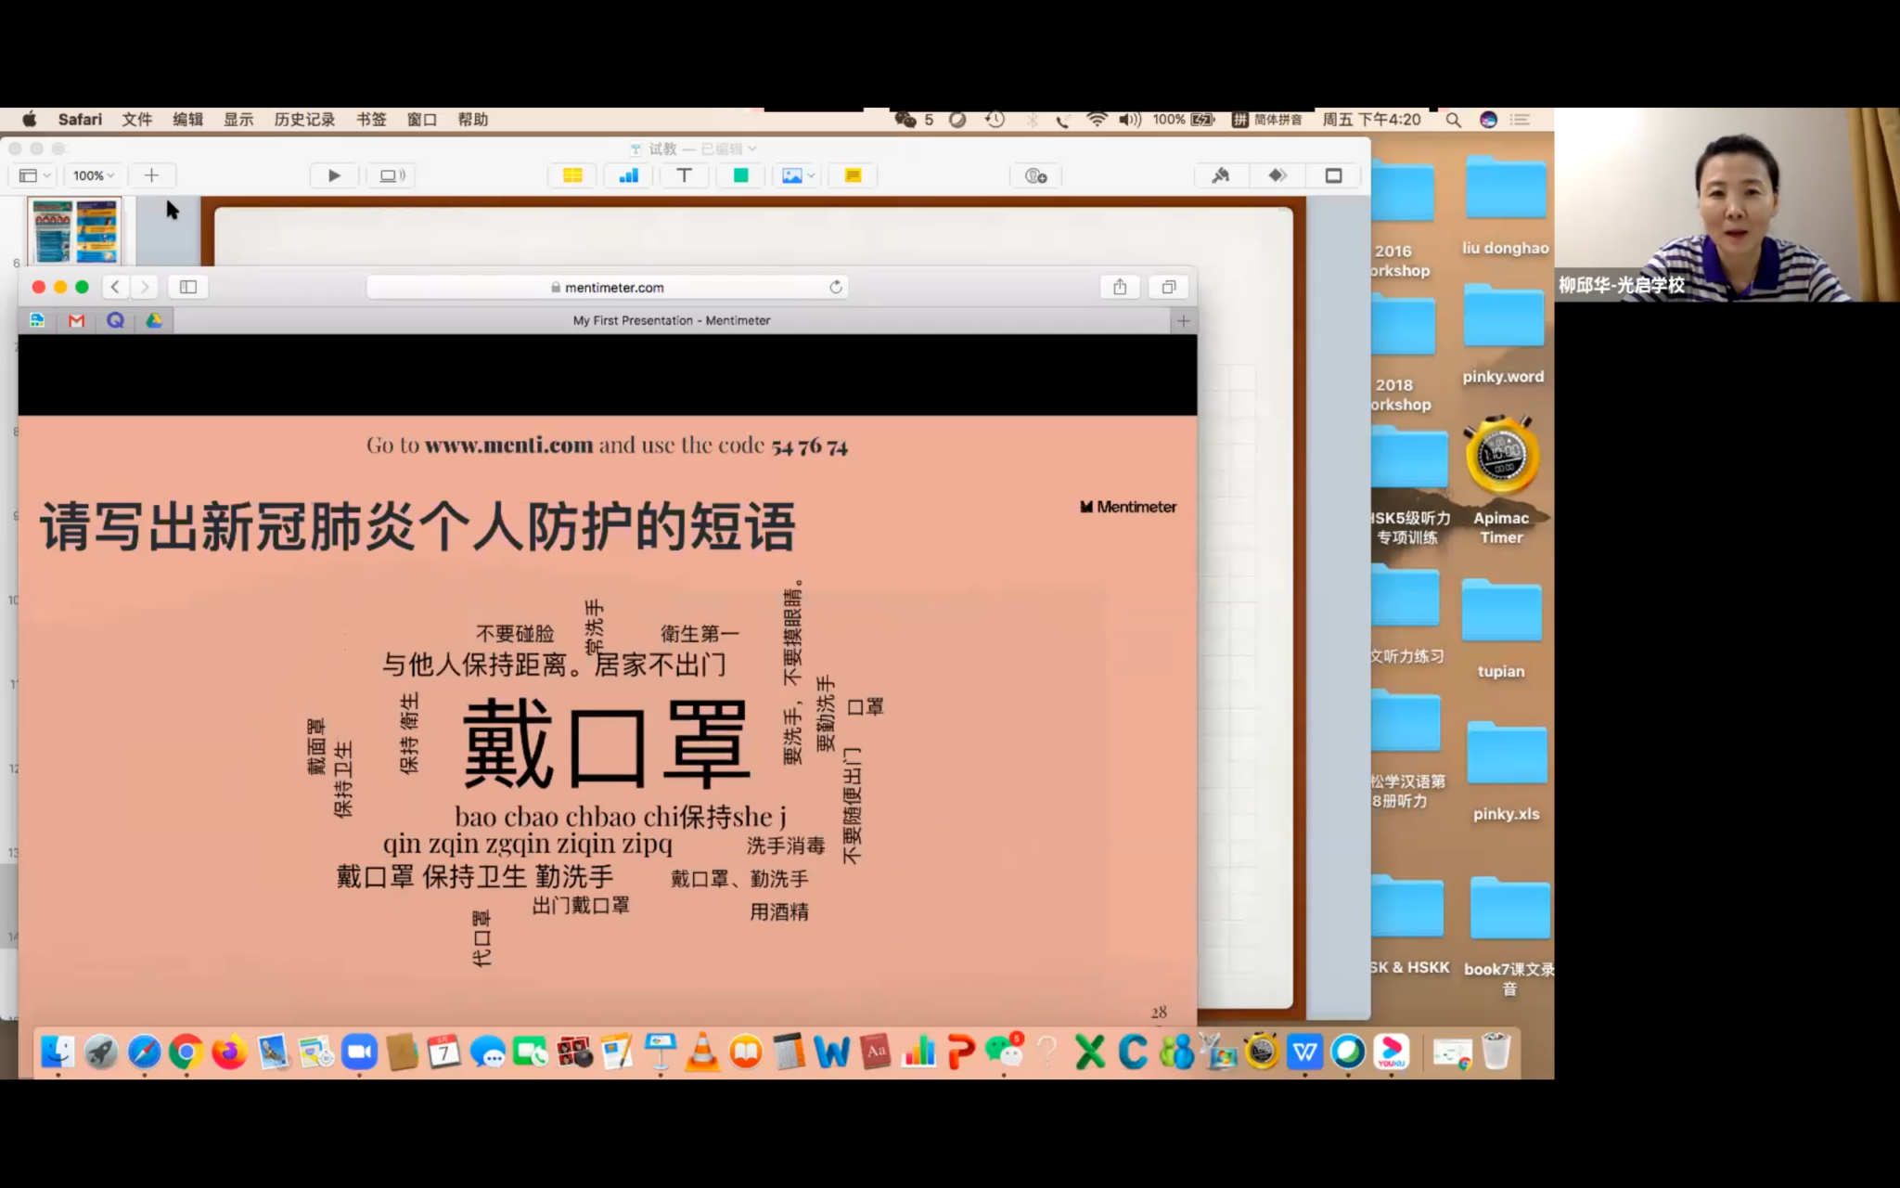Open Notification Center list icon
The width and height of the screenshot is (1900, 1188).
[1520, 120]
